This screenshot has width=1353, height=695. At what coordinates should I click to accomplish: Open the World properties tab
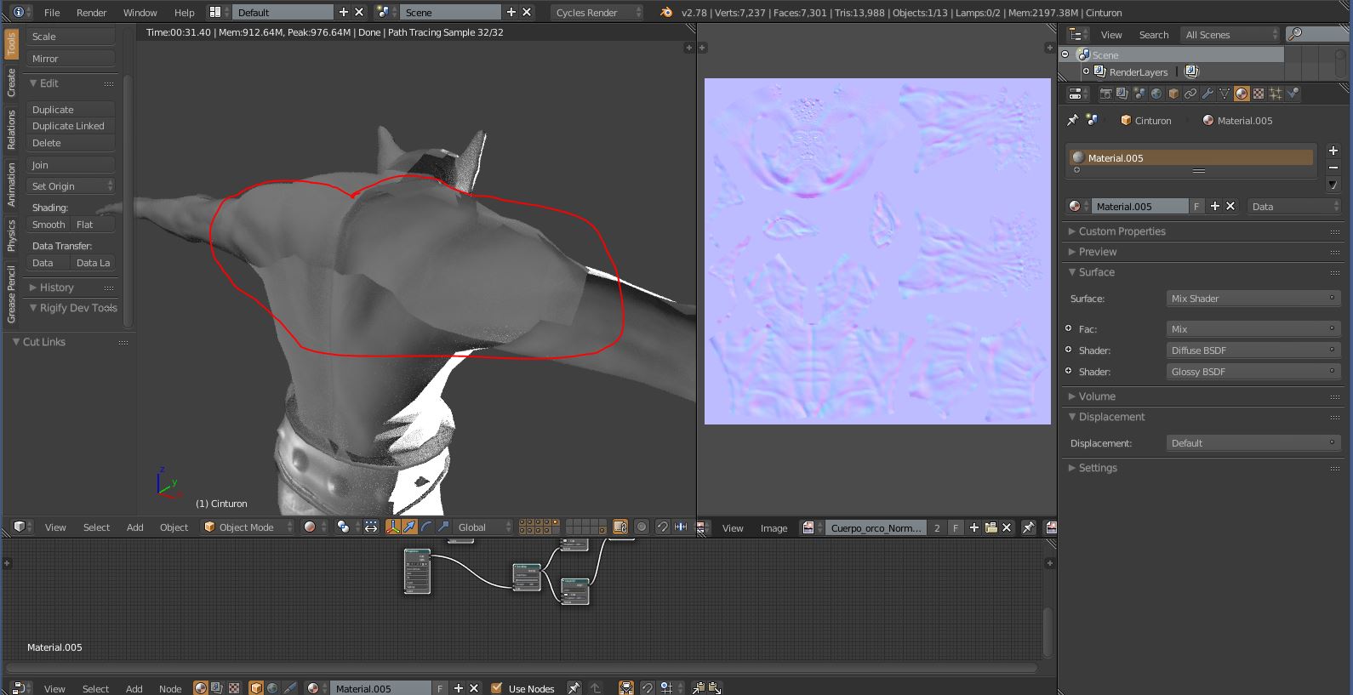(1156, 94)
